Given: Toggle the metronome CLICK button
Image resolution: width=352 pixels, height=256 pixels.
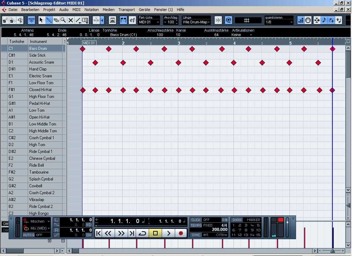Looking at the screenshot, I should coord(196,220).
